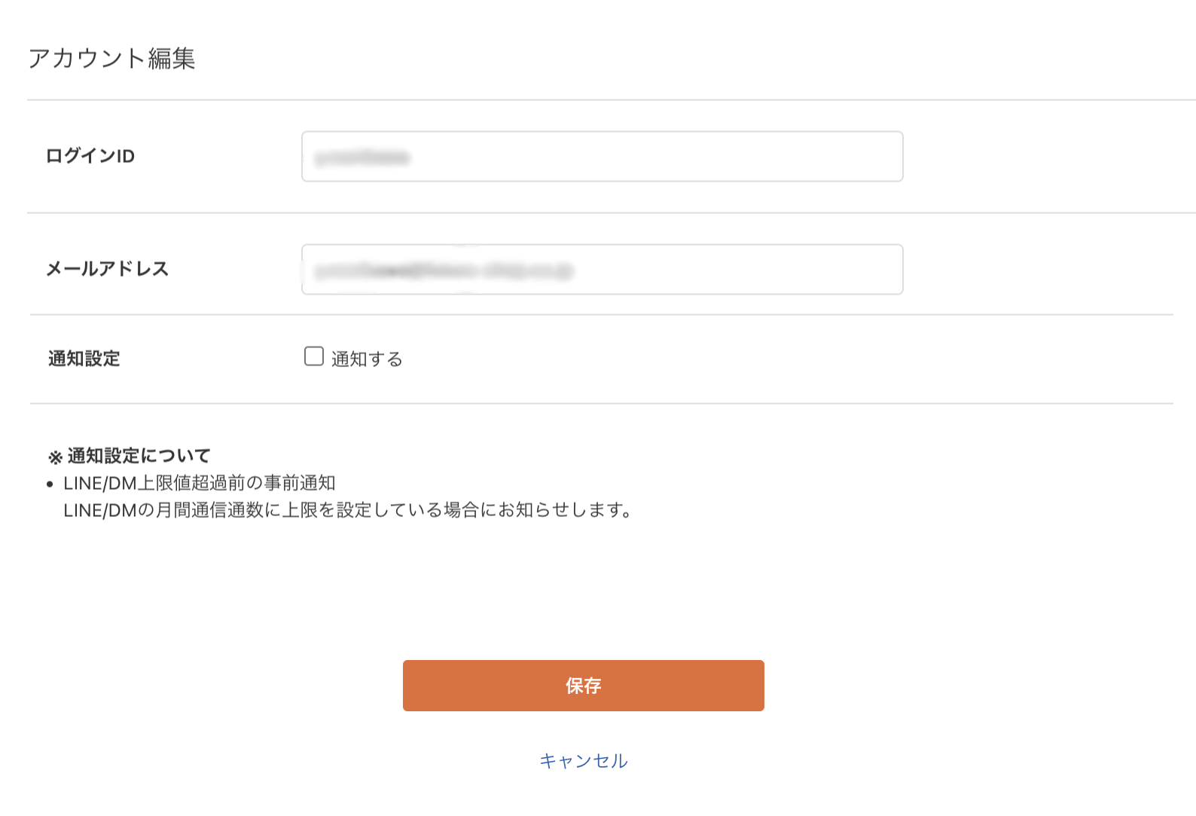Click the 通知設定 row label

point(84,359)
